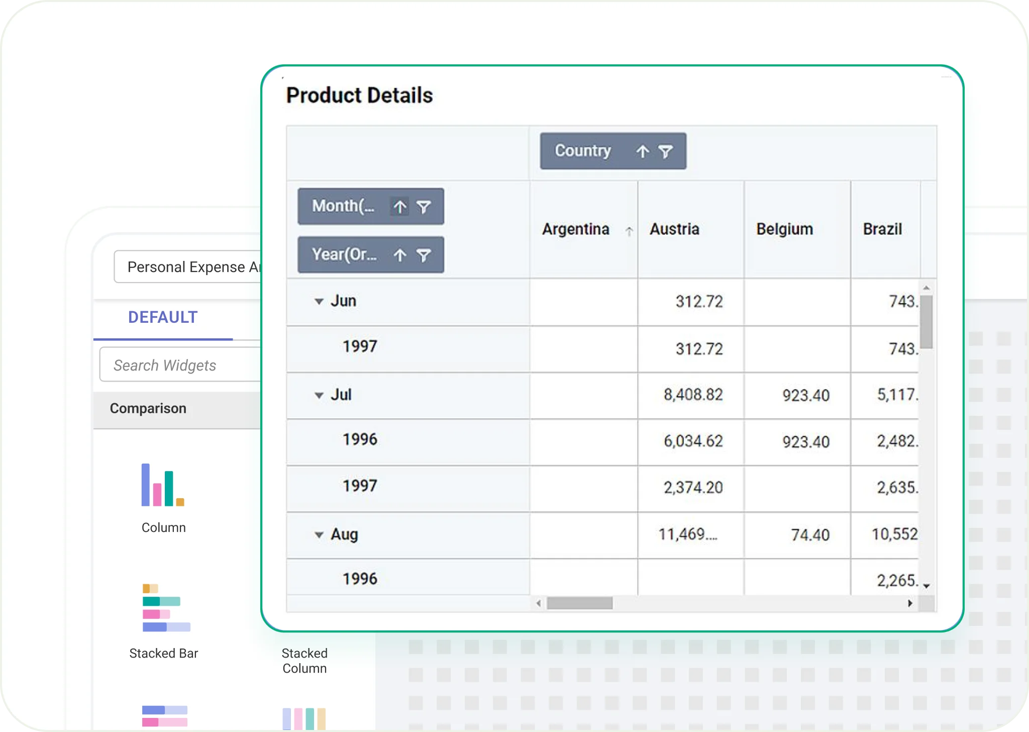
Task: Open the Year field filter icon
Action: pos(424,255)
